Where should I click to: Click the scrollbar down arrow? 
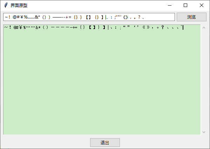pos(204,132)
